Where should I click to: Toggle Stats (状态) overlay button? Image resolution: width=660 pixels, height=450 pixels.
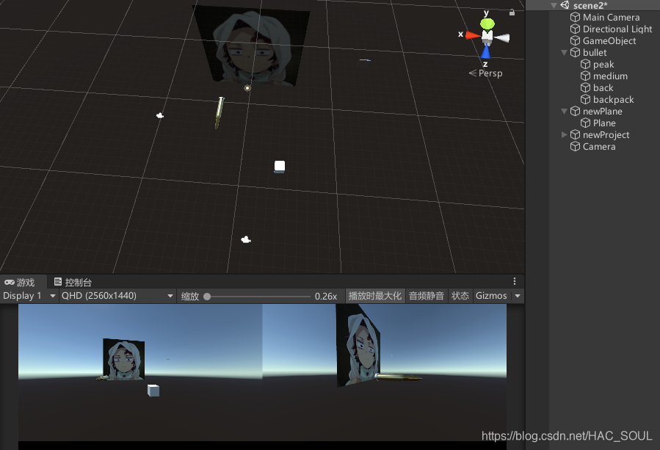460,296
